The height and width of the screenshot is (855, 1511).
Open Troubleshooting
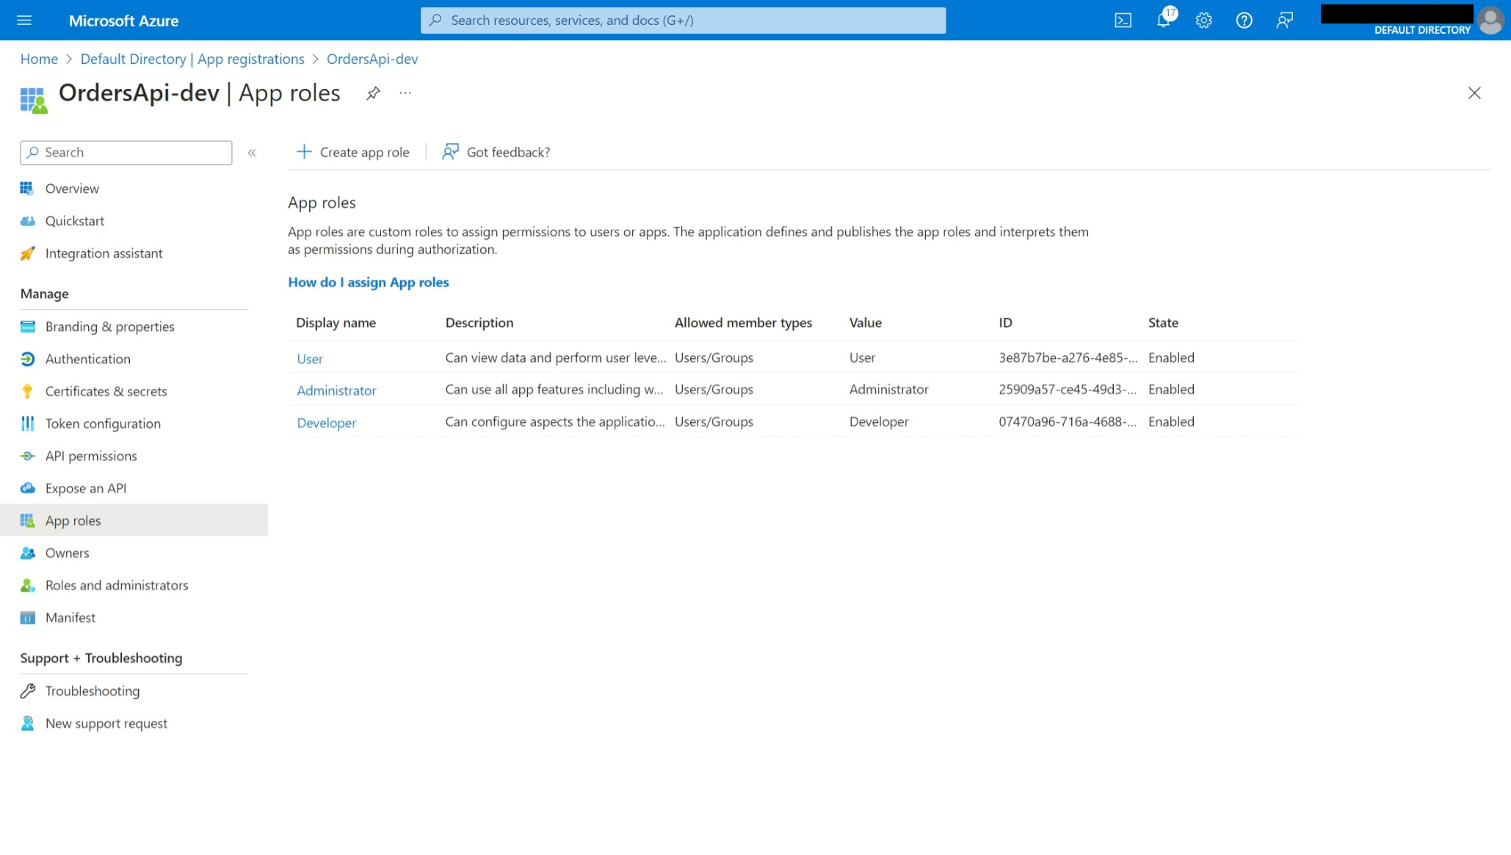93,691
